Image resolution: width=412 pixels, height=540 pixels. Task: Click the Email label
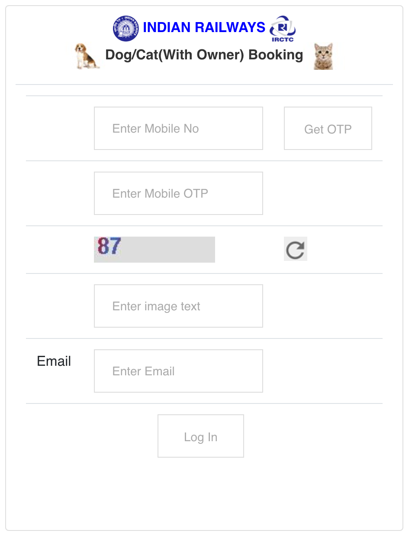[x=54, y=361]
